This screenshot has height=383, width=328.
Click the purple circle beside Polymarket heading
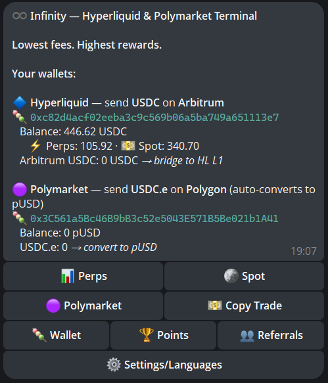(20, 190)
